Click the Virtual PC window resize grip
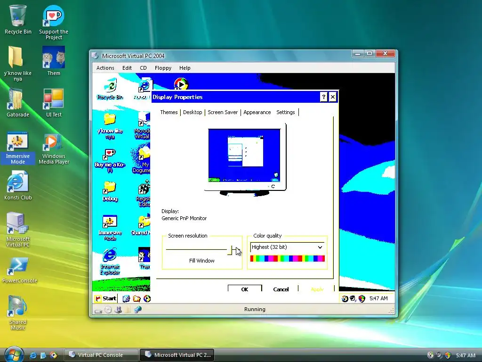The width and height of the screenshot is (482, 362). 391,311
